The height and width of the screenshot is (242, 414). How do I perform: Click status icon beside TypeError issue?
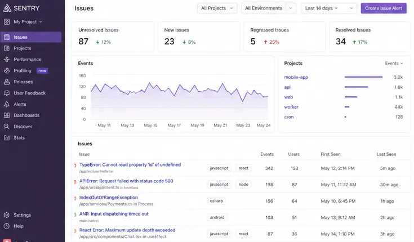pos(75,165)
